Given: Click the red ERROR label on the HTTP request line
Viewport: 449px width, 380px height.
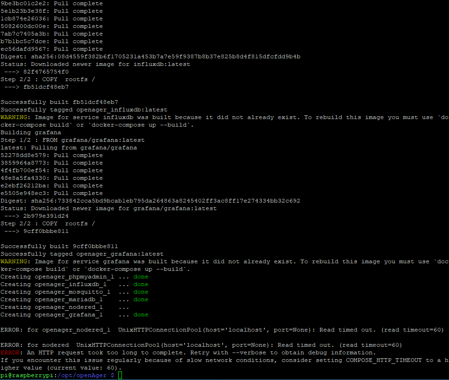Looking at the screenshot, I should pos(10,353).
